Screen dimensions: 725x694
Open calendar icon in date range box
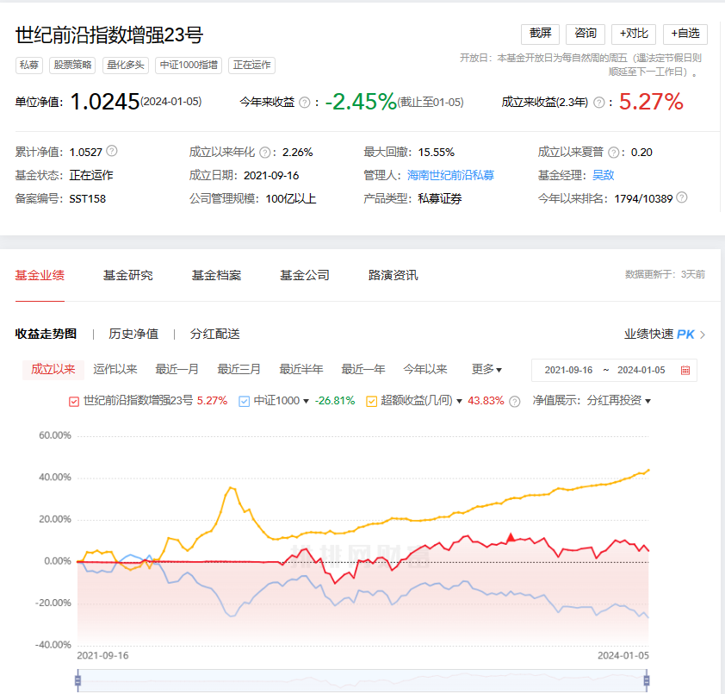[685, 371]
